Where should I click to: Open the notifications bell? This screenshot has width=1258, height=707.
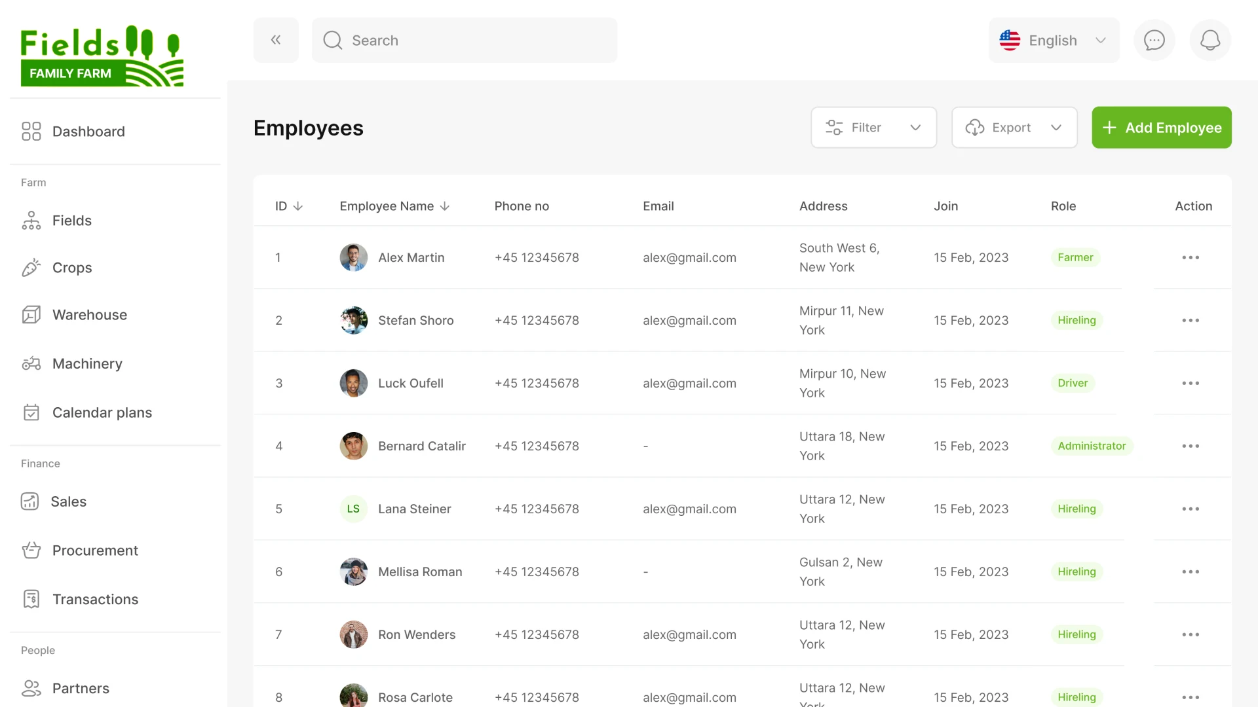point(1210,40)
